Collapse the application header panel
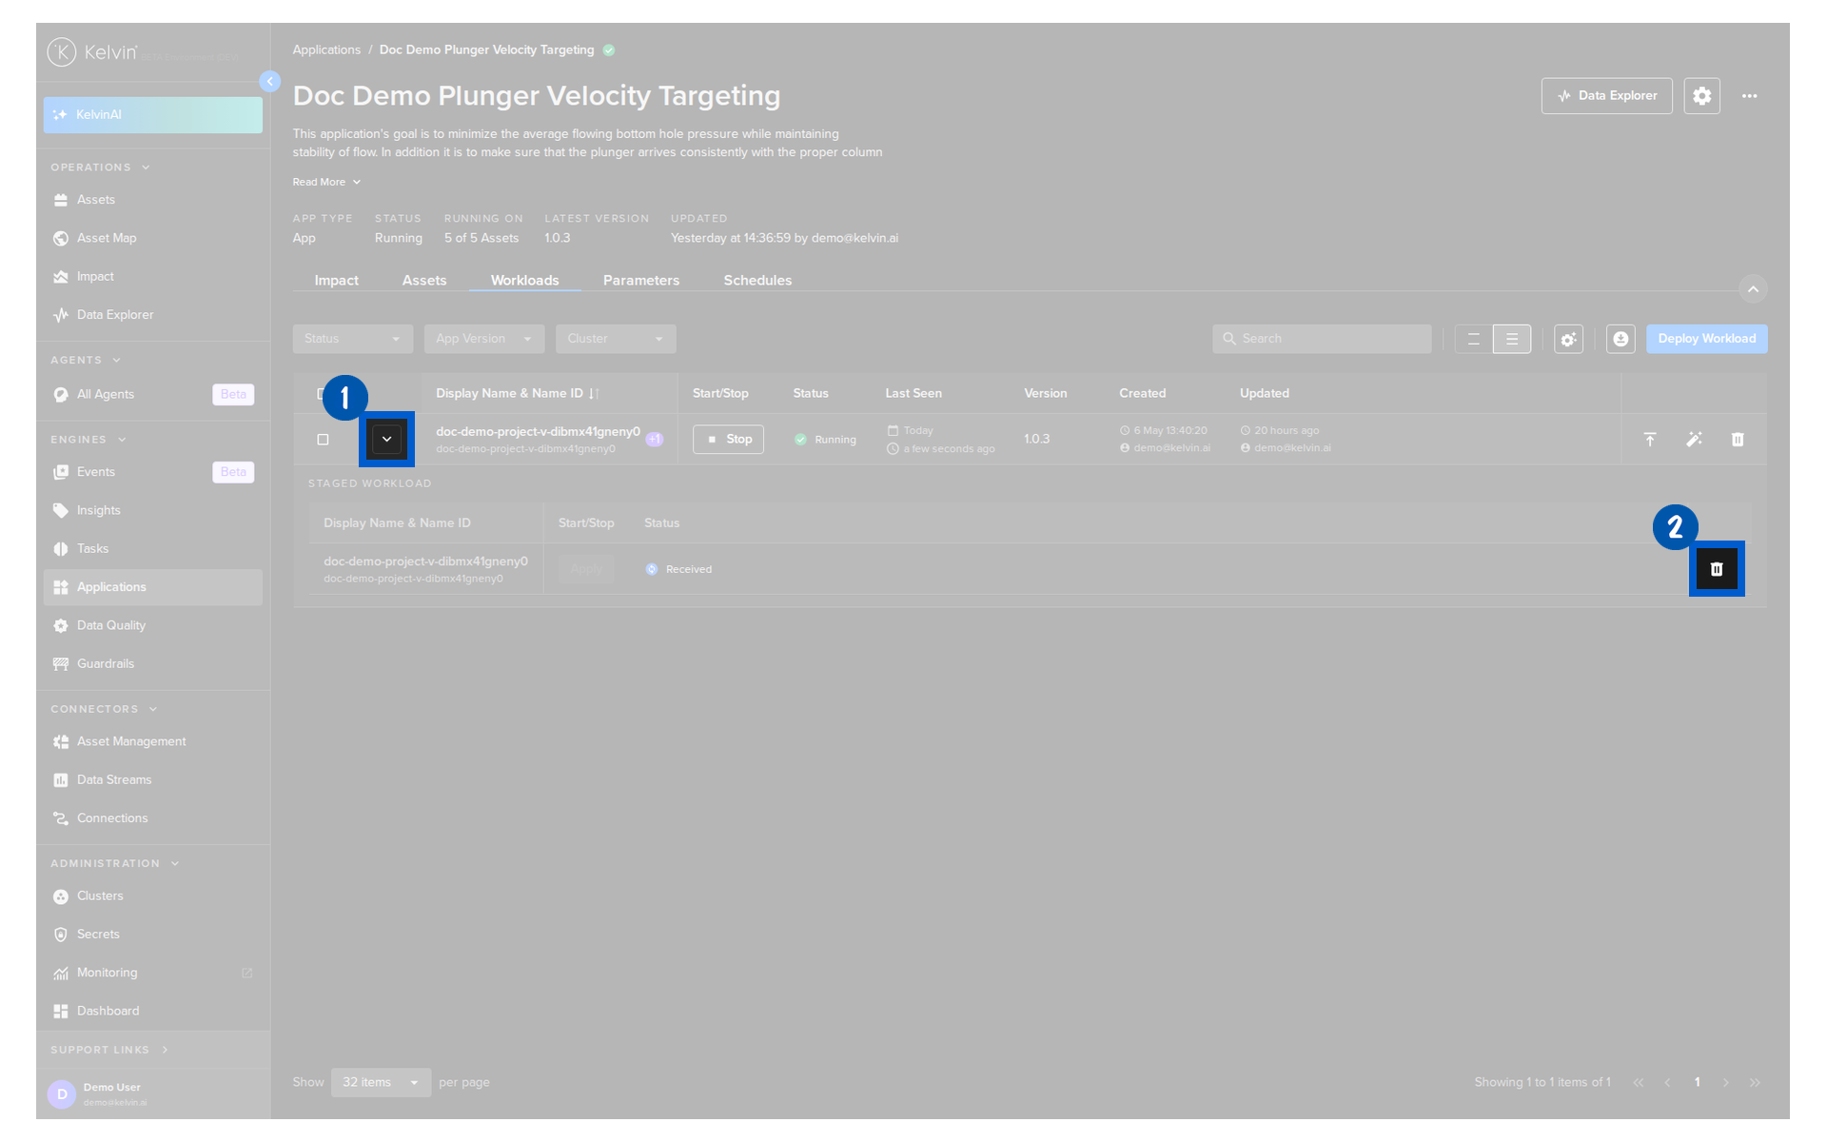 pyautogui.click(x=1753, y=289)
